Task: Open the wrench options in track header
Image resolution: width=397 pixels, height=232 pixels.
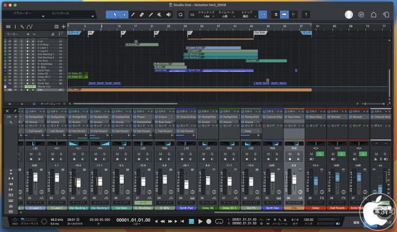Action: [22, 27]
